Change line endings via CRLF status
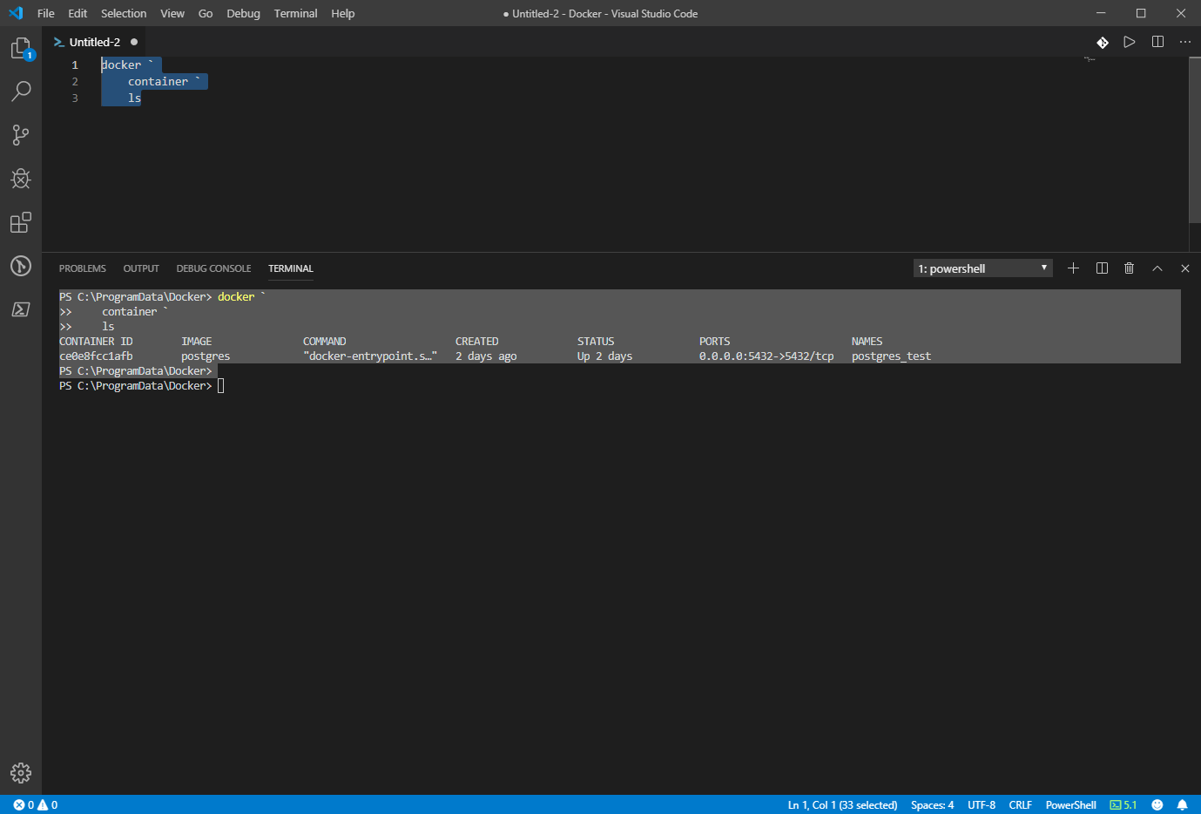The height and width of the screenshot is (814, 1201). pos(1020,804)
